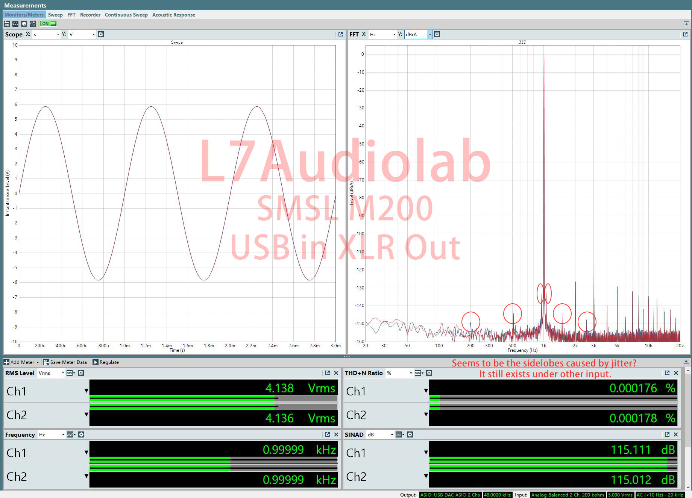The image size is (692, 498).
Task: Open FFT settings gear
Action: pos(437,34)
